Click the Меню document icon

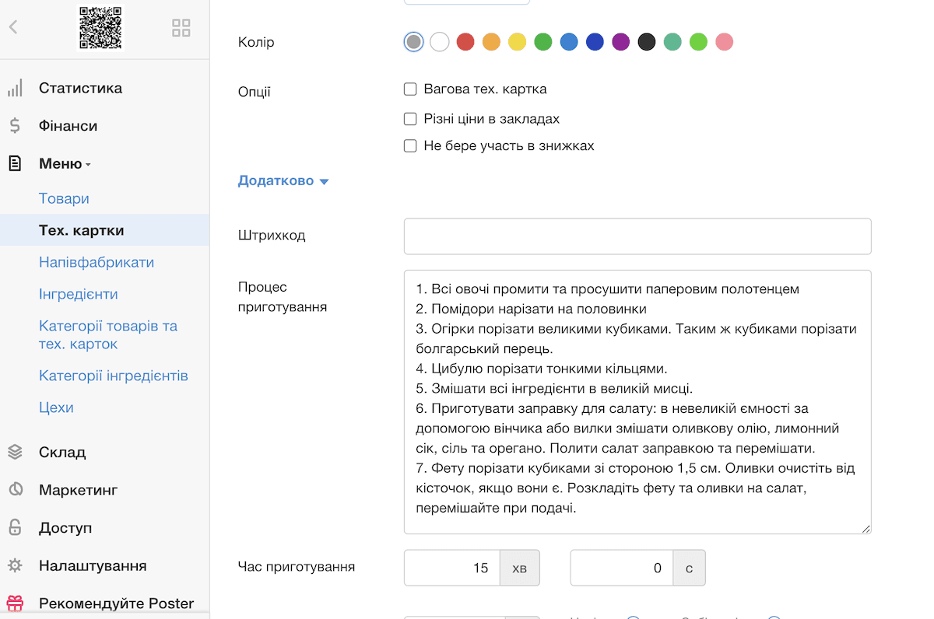[15, 164]
